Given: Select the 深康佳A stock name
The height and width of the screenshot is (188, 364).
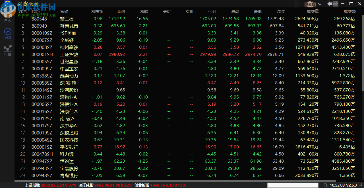Looking at the screenshot, I should click(69, 111).
